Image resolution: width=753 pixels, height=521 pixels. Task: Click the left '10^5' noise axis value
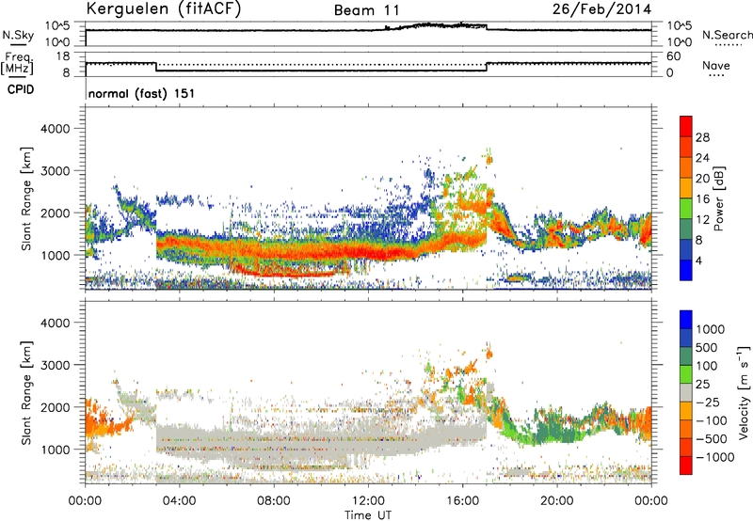(x=58, y=26)
